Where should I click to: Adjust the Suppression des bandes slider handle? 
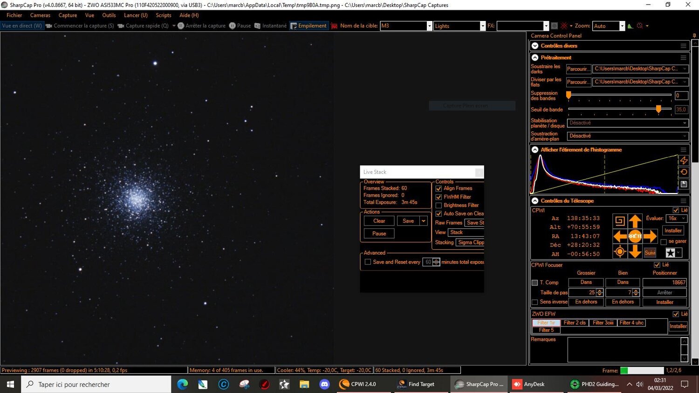(569, 95)
